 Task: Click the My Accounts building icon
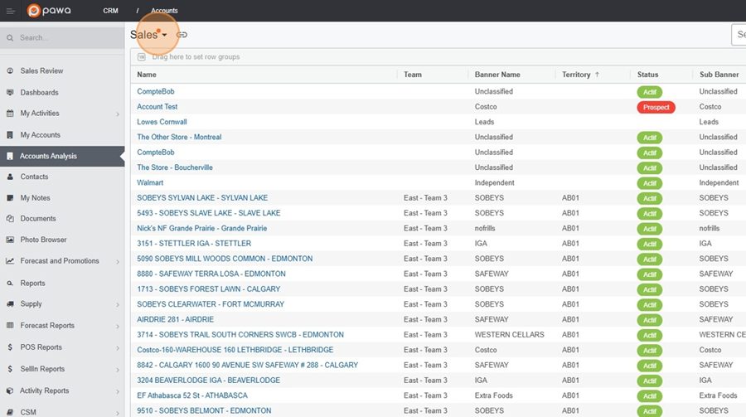pyautogui.click(x=10, y=134)
